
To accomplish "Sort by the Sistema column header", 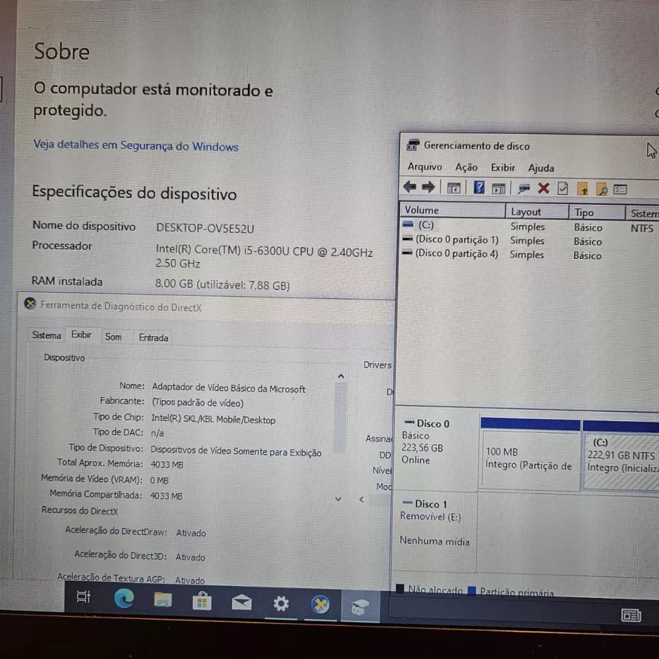I will click(643, 214).
